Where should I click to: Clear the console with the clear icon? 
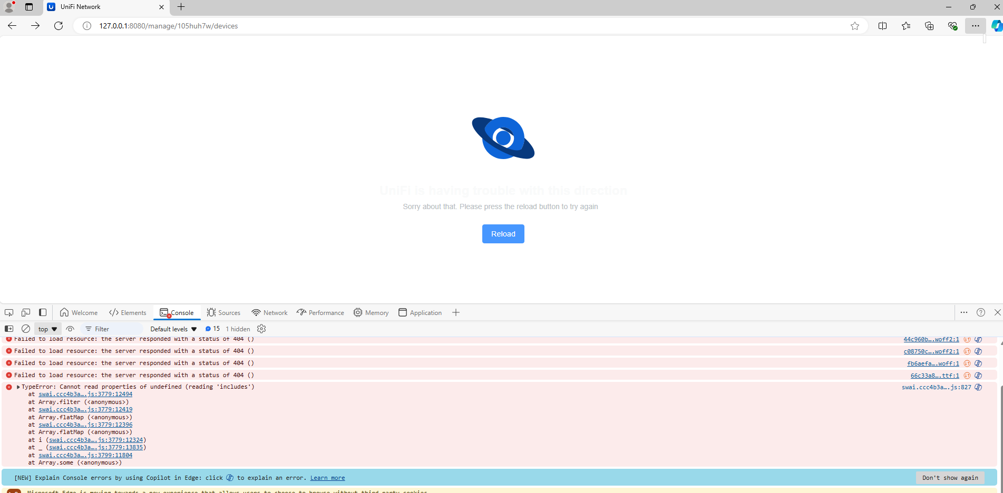pyautogui.click(x=26, y=329)
